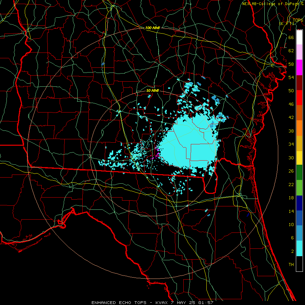Click the "100 NMI" range ring label
Viewport: 305px width, 305px height.
click(x=152, y=28)
